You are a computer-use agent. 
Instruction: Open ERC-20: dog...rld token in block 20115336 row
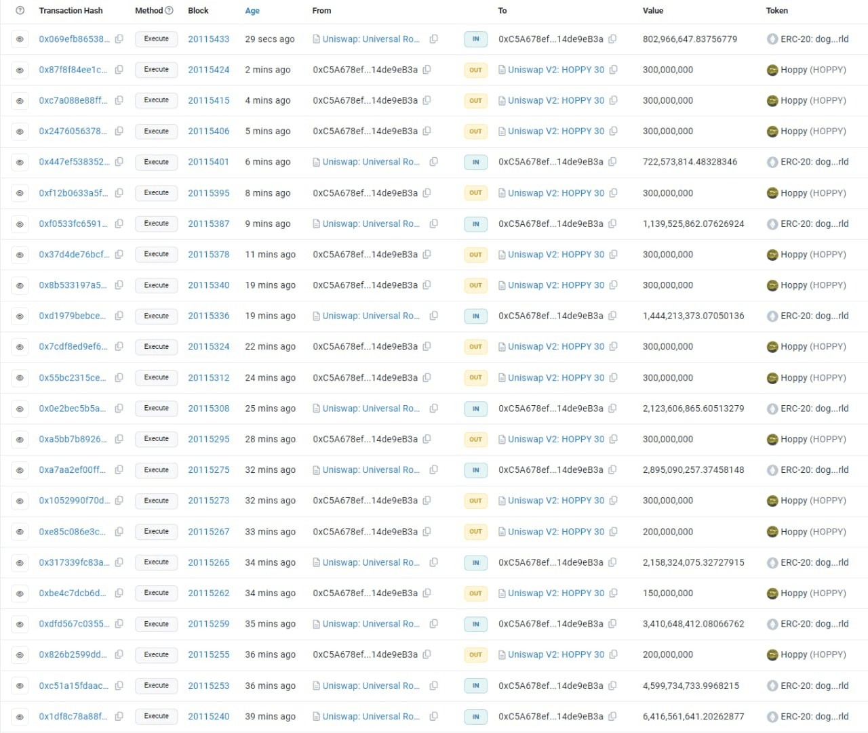pyautogui.click(x=814, y=316)
